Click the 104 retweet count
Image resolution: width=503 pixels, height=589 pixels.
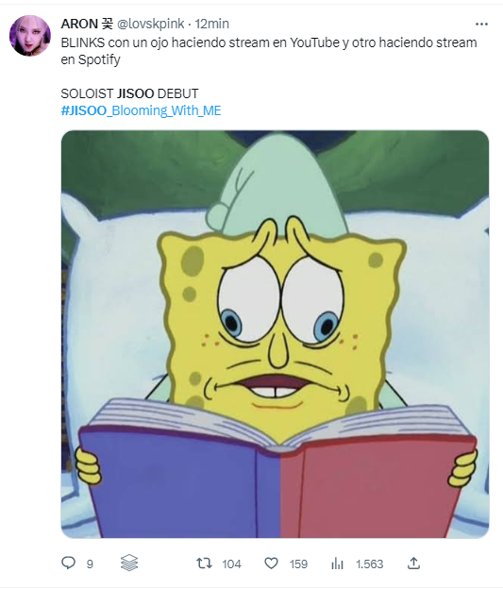[x=231, y=564]
